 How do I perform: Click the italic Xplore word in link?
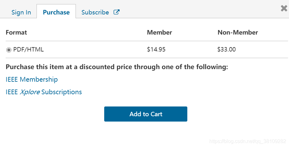30,92
